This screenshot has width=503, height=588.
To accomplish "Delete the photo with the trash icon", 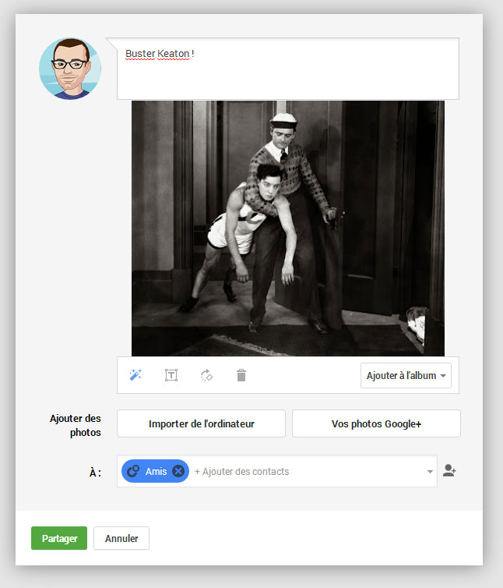I will [241, 375].
